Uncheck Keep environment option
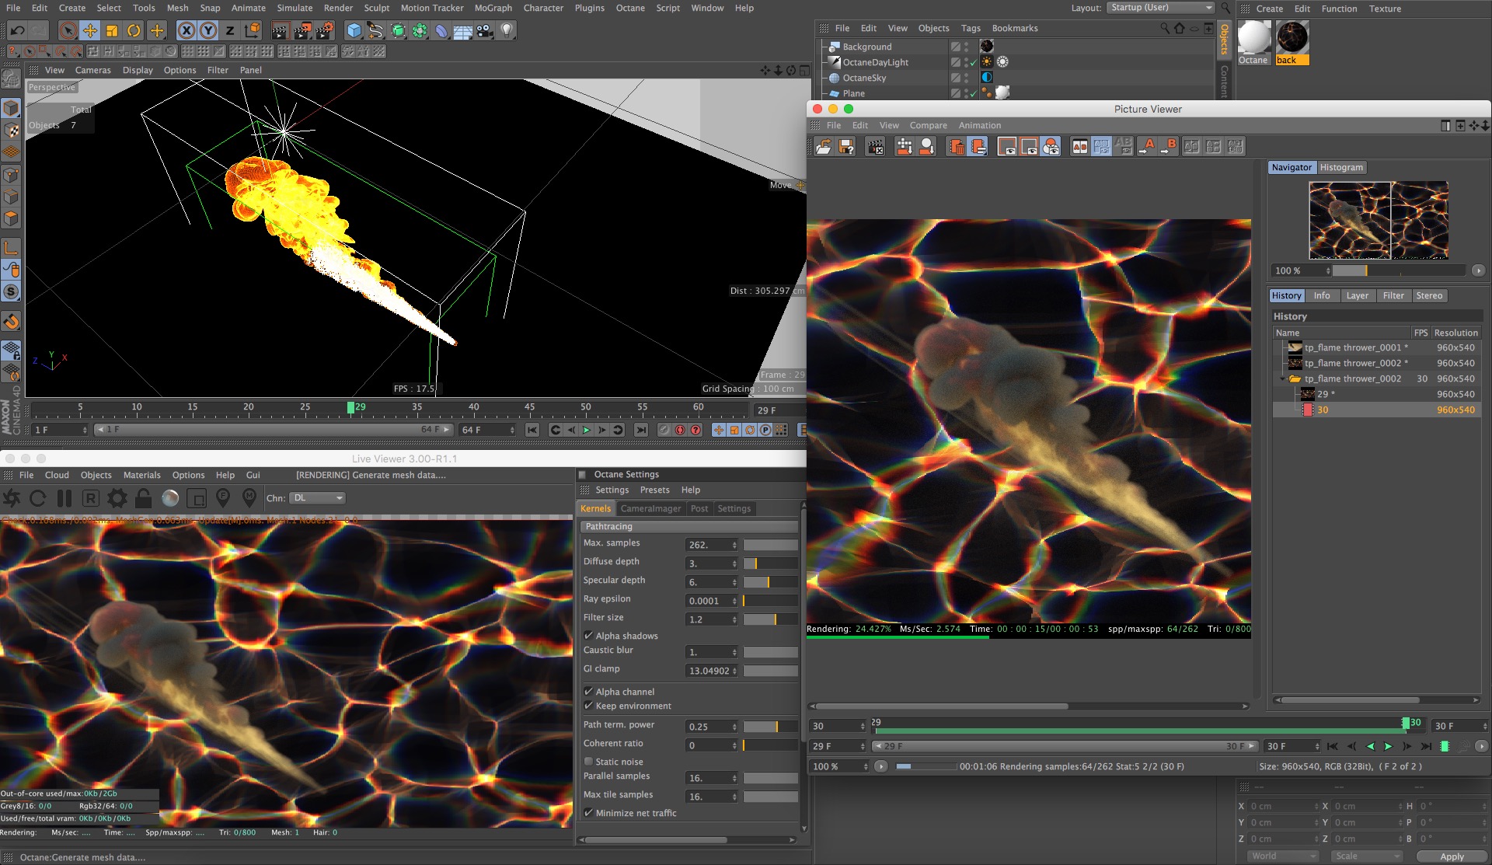 [589, 706]
